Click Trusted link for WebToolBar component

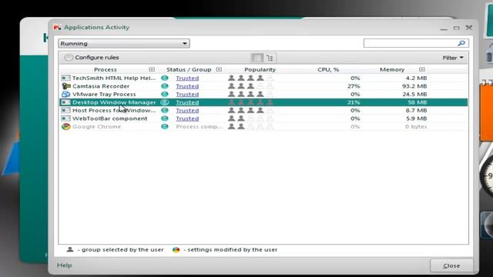(187, 118)
